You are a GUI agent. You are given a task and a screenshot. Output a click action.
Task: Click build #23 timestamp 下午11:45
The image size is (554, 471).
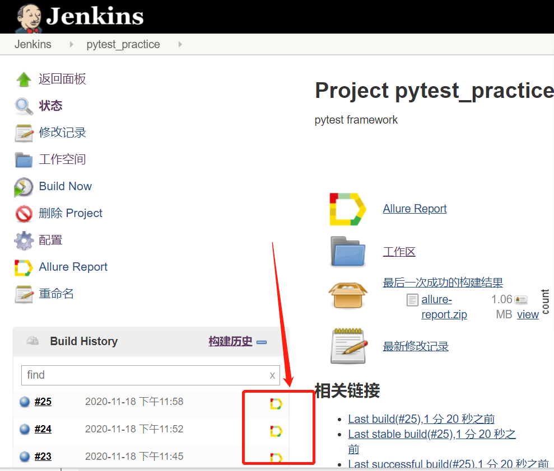click(x=134, y=456)
